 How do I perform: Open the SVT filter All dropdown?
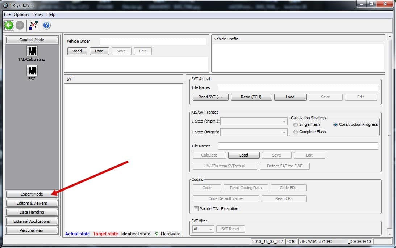tap(203, 229)
